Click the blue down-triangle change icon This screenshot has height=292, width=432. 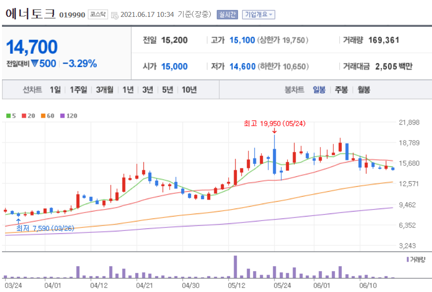coord(35,64)
